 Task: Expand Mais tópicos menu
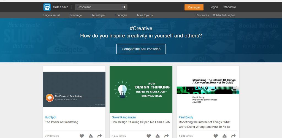tap(145, 15)
